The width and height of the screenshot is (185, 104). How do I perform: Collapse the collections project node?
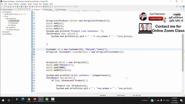coord(1,12)
